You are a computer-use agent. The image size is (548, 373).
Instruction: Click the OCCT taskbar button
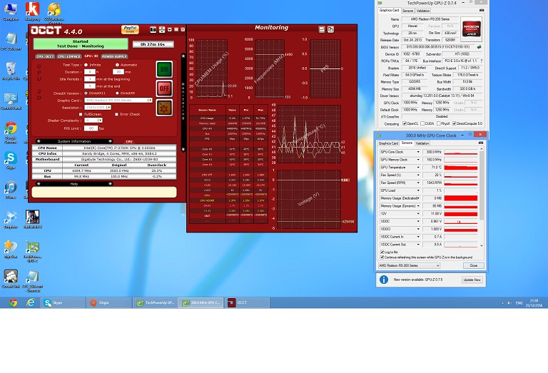[x=248, y=302]
